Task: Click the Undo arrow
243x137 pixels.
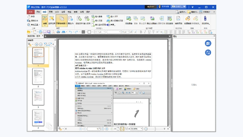Action: click(70, 32)
